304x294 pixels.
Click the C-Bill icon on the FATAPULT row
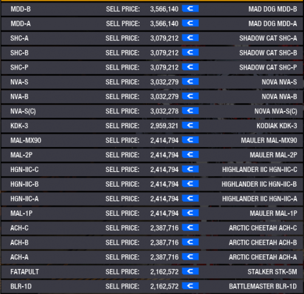190,271
